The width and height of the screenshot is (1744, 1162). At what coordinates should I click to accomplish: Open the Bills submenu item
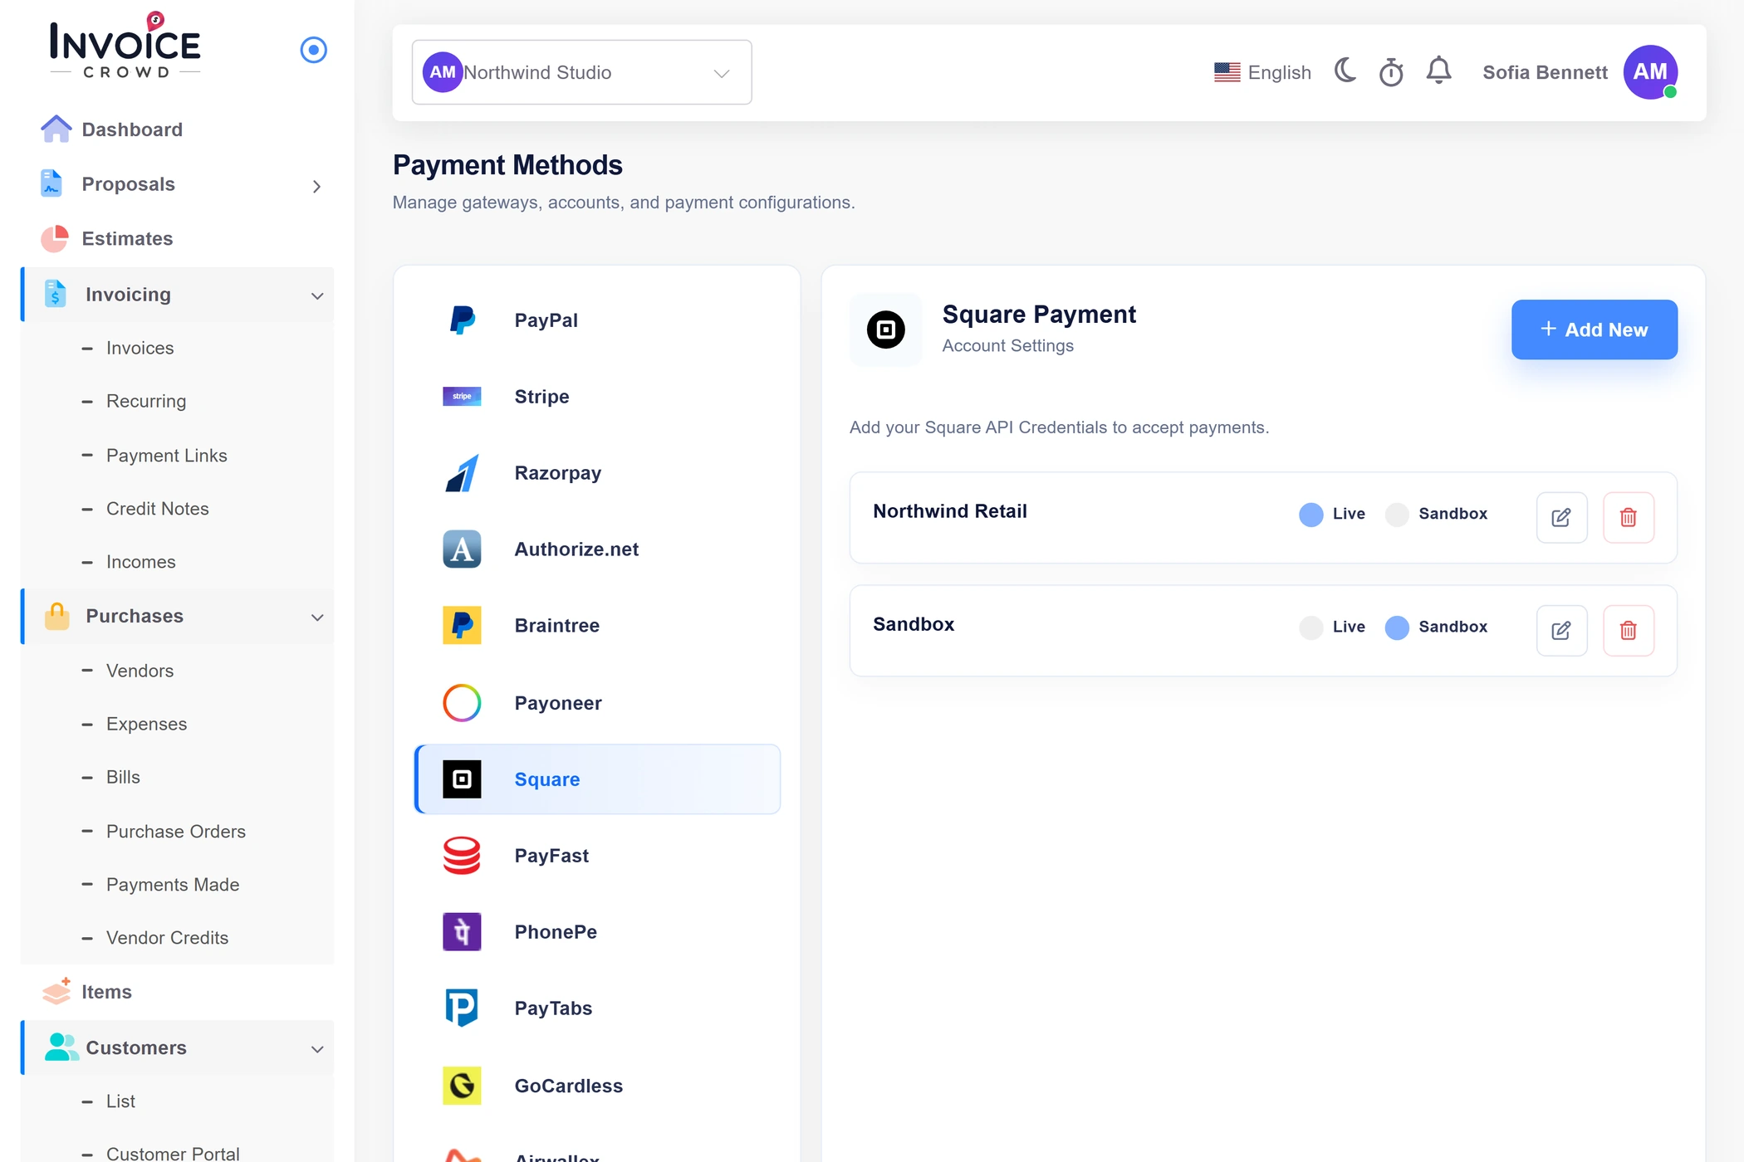[x=123, y=777]
